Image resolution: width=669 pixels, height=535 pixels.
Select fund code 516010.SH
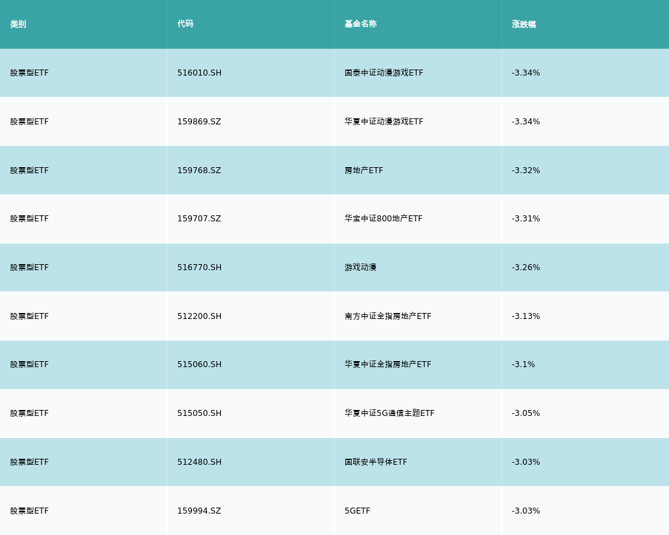click(x=199, y=73)
